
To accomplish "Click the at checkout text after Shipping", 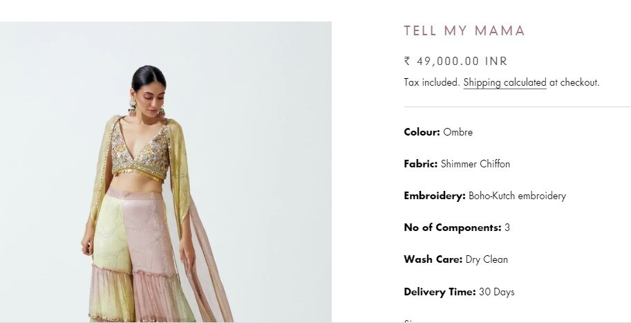I will pyautogui.click(x=574, y=82).
